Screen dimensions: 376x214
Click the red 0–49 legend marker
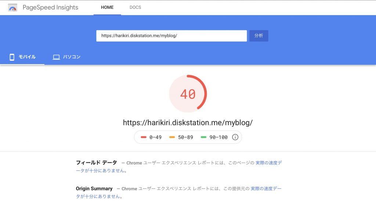point(144,137)
